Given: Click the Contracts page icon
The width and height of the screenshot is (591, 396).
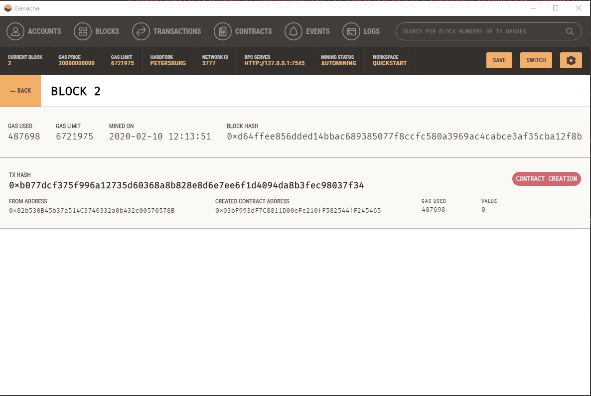Looking at the screenshot, I should [x=222, y=31].
